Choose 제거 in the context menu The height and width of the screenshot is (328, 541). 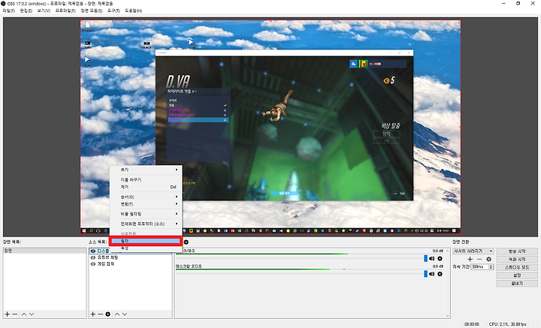coord(146,187)
